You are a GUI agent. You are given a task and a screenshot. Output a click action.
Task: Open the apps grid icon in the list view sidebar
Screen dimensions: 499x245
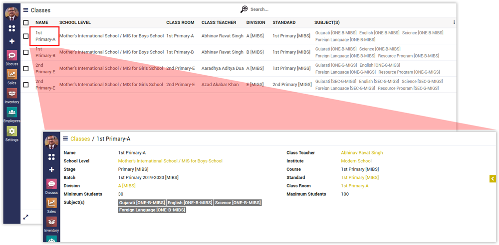[12, 29]
